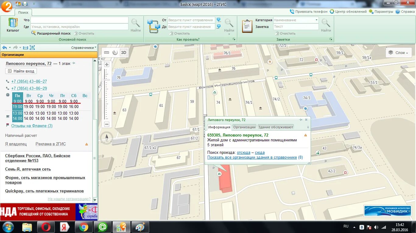
Task: Click the map zoom slider handle
Action: (107, 79)
